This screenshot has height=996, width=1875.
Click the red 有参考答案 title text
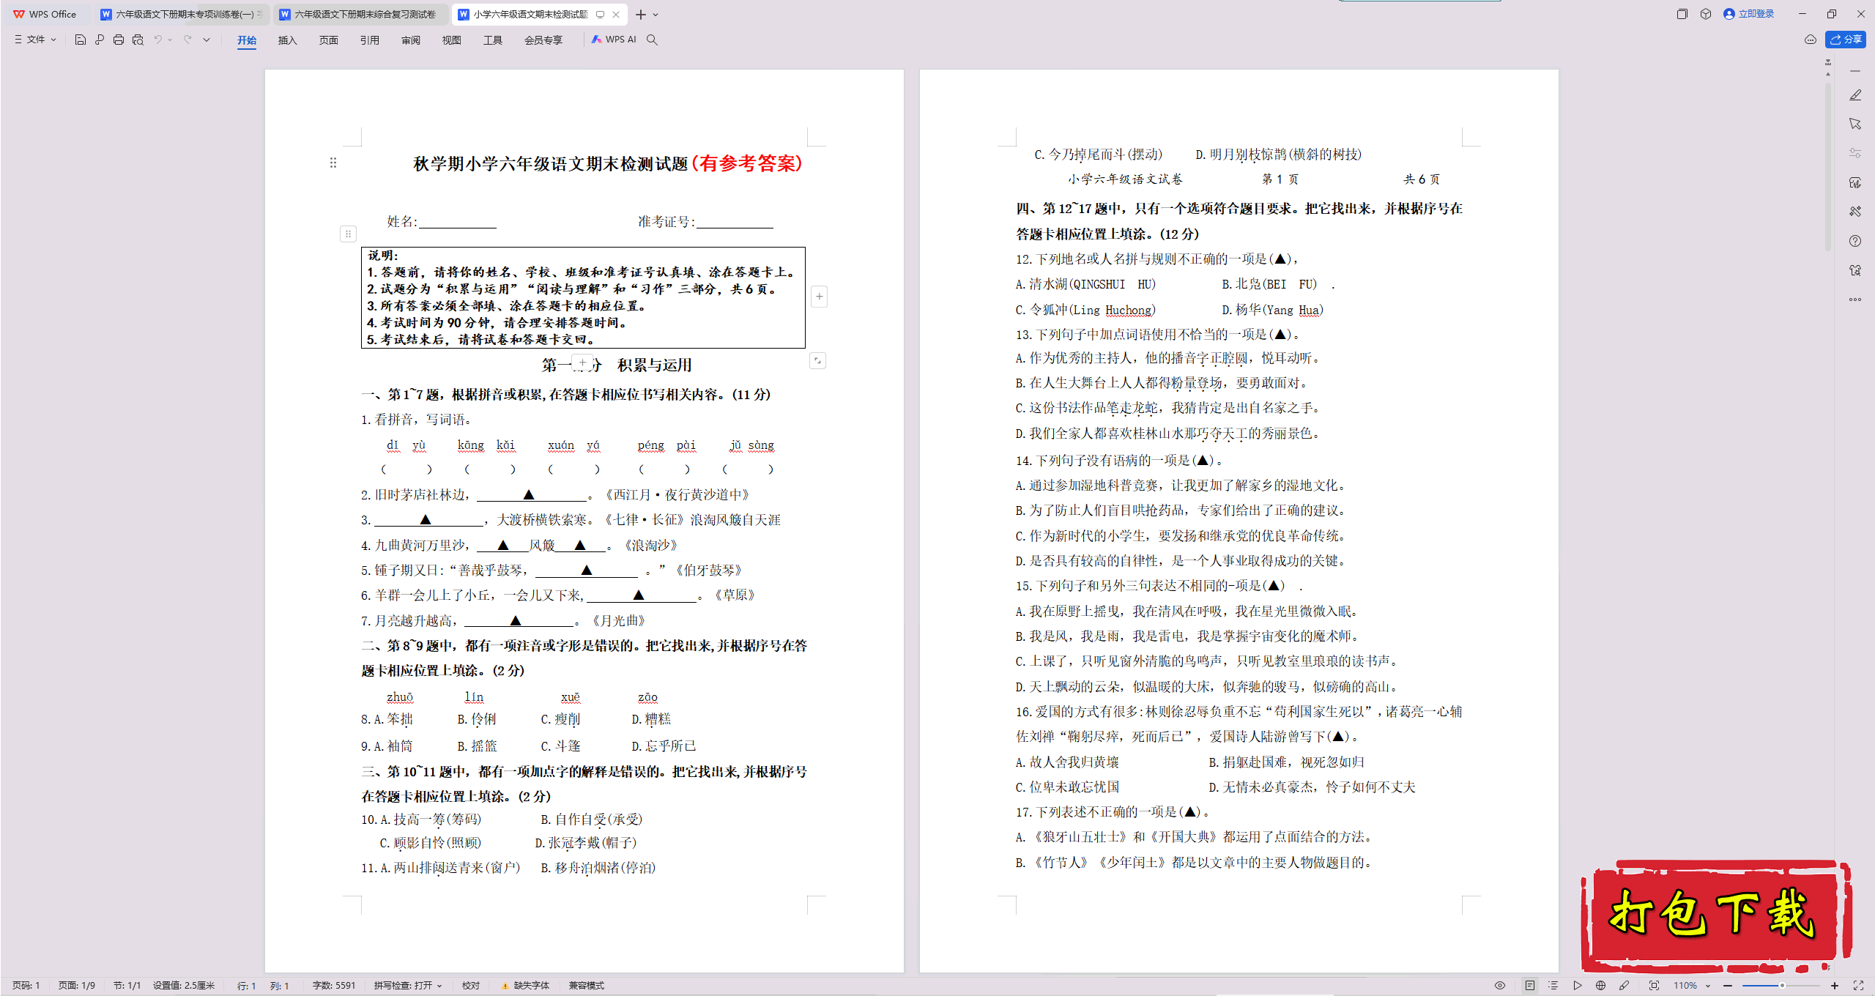[747, 163]
